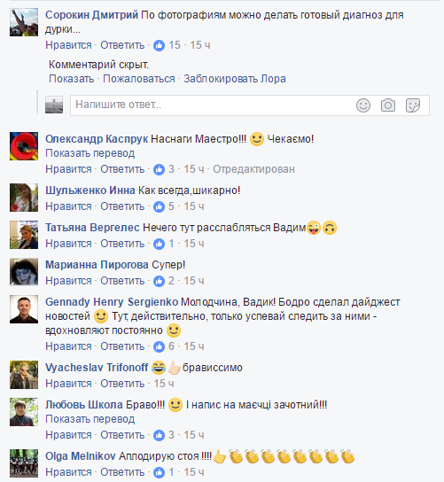Open Gennady Henry Sergienko's profile avatar

(24, 309)
